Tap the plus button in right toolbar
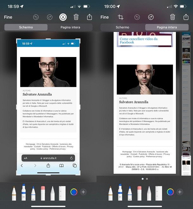Viewport: 193px width, 209px height. pyautogui.click(x=180, y=192)
